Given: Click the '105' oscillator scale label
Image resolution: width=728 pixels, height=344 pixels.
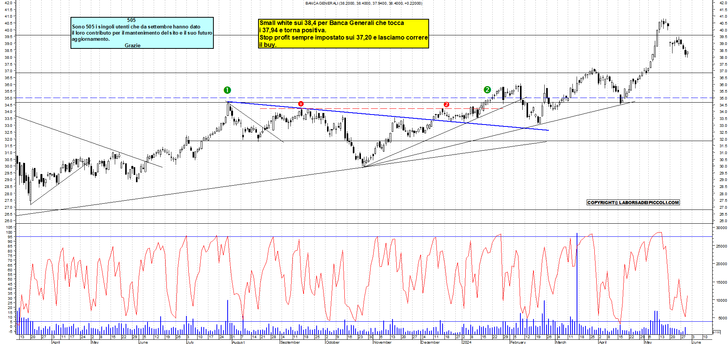Looking at the screenshot, I should tap(9, 228).
